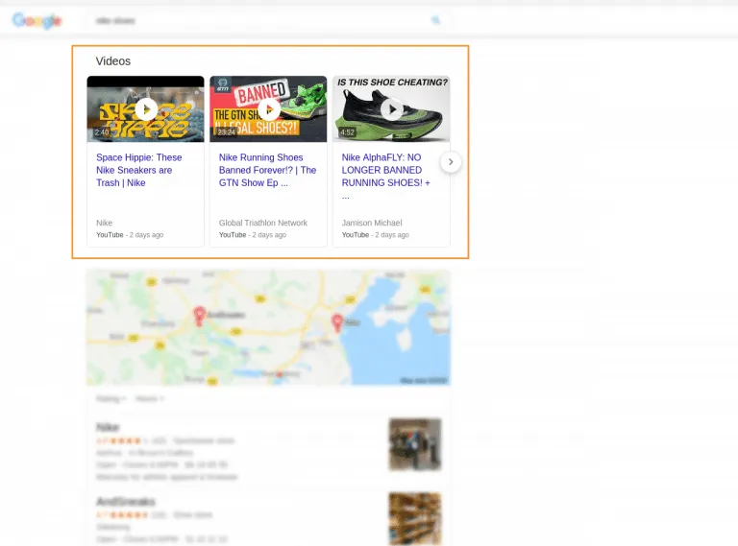738x546 pixels.
Task: Open 'Space Hippie: These Nike Sneakers are Trash' link
Action: pyautogui.click(x=139, y=170)
